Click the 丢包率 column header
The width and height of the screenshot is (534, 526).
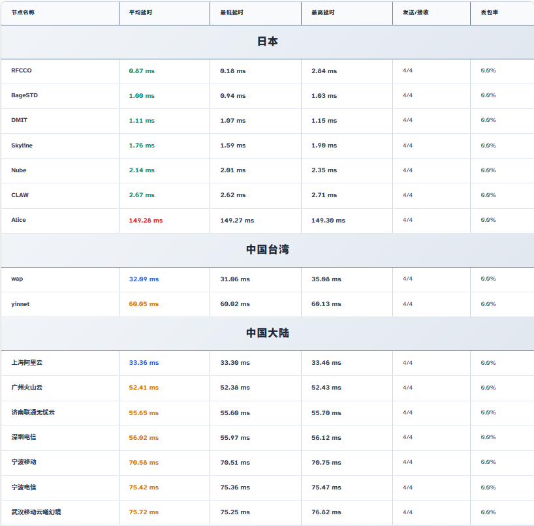tap(489, 12)
